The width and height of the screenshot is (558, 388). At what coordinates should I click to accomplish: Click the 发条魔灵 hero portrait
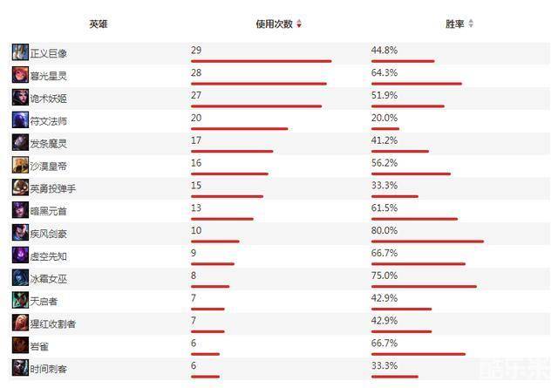point(20,143)
